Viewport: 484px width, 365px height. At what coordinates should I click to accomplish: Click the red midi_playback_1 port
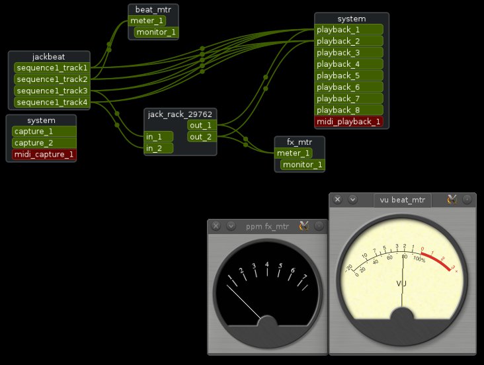[348, 121]
